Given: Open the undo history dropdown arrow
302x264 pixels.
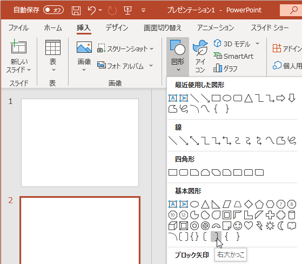Looking at the screenshot, I should (x=100, y=10).
